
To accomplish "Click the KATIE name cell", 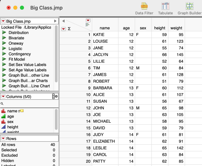I will pyautogui.click(x=105, y=35).
